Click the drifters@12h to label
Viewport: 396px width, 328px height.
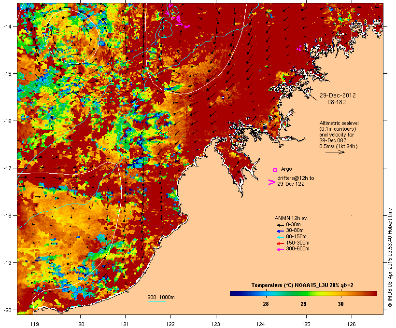296,178
